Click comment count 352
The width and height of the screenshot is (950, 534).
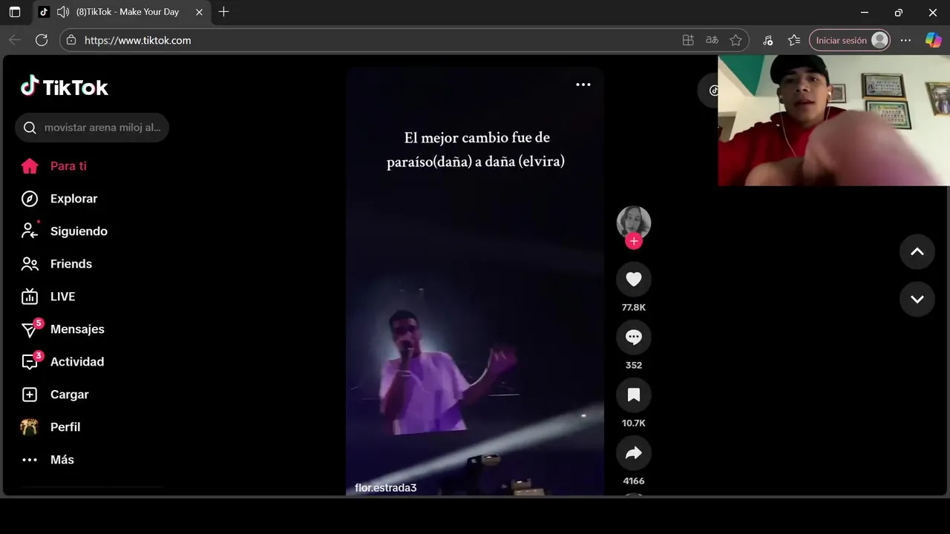[x=634, y=365]
